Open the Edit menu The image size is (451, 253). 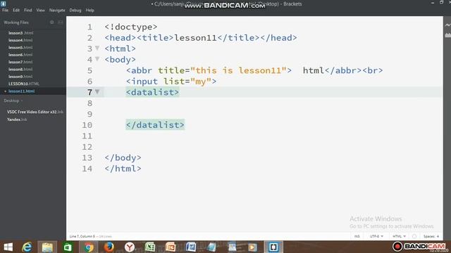coord(16,10)
